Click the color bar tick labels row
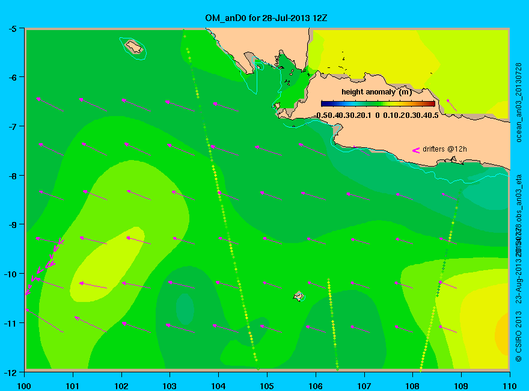 click(376, 115)
